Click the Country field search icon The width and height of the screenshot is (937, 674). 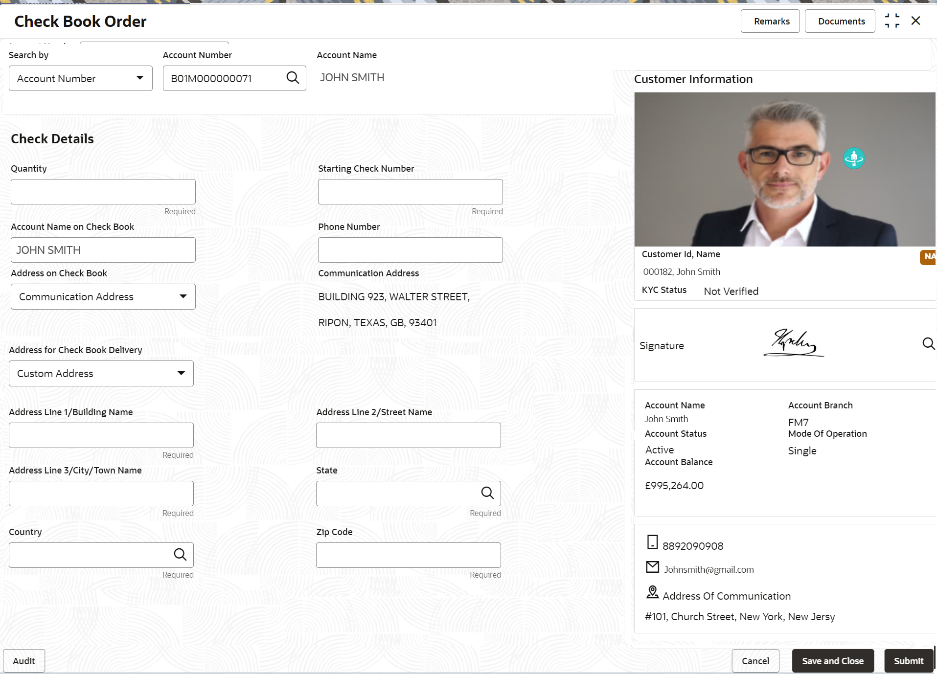pyautogui.click(x=180, y=555)
